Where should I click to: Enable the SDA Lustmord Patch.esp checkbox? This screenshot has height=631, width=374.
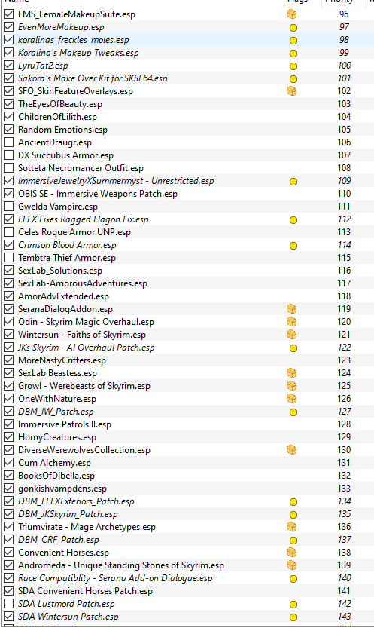click(8, 604)
